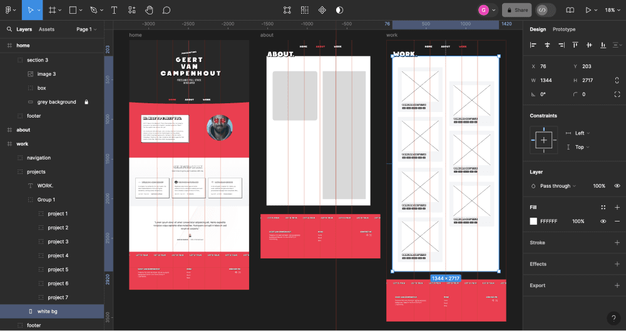Switch to the Prototype tab
626x331 pixels.
tap(564, 29)
